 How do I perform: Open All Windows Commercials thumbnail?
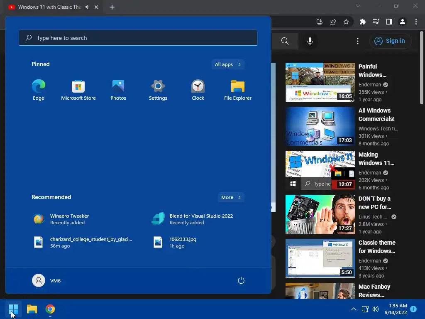click(x=320, y=126)
